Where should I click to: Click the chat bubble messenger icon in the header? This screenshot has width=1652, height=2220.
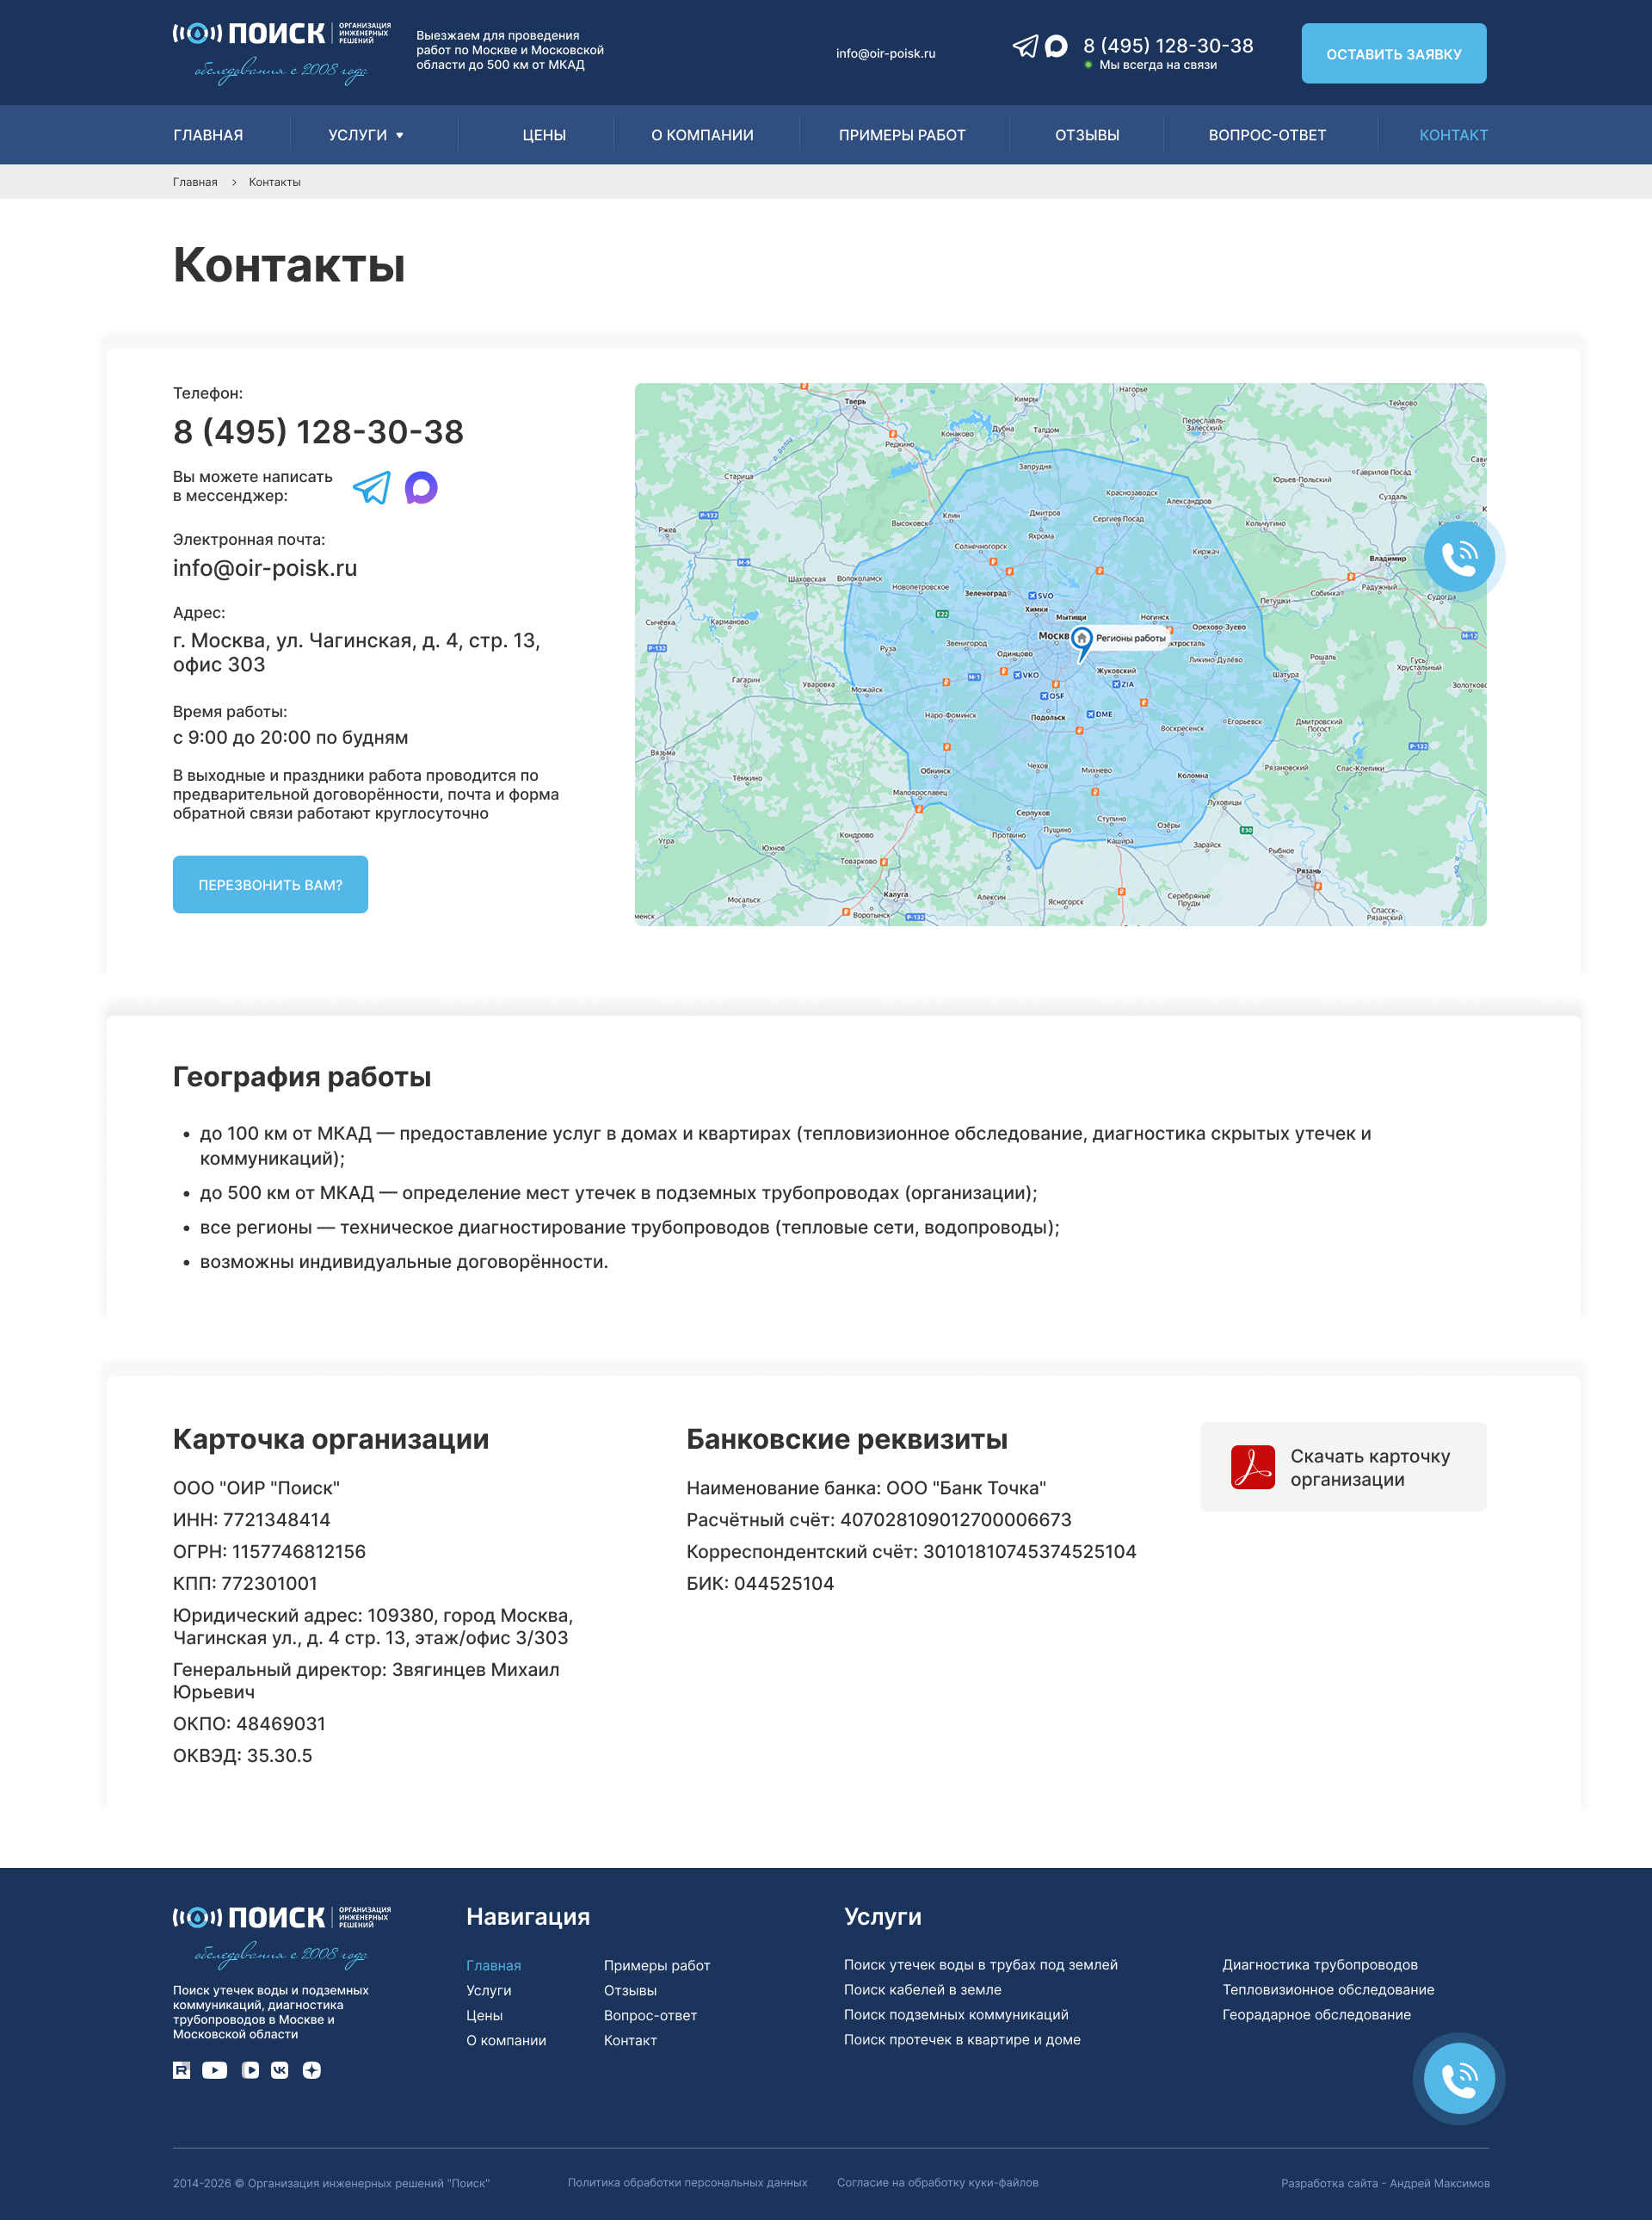[1056, 47]
